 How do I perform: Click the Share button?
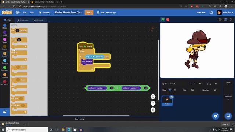(89, 12)
